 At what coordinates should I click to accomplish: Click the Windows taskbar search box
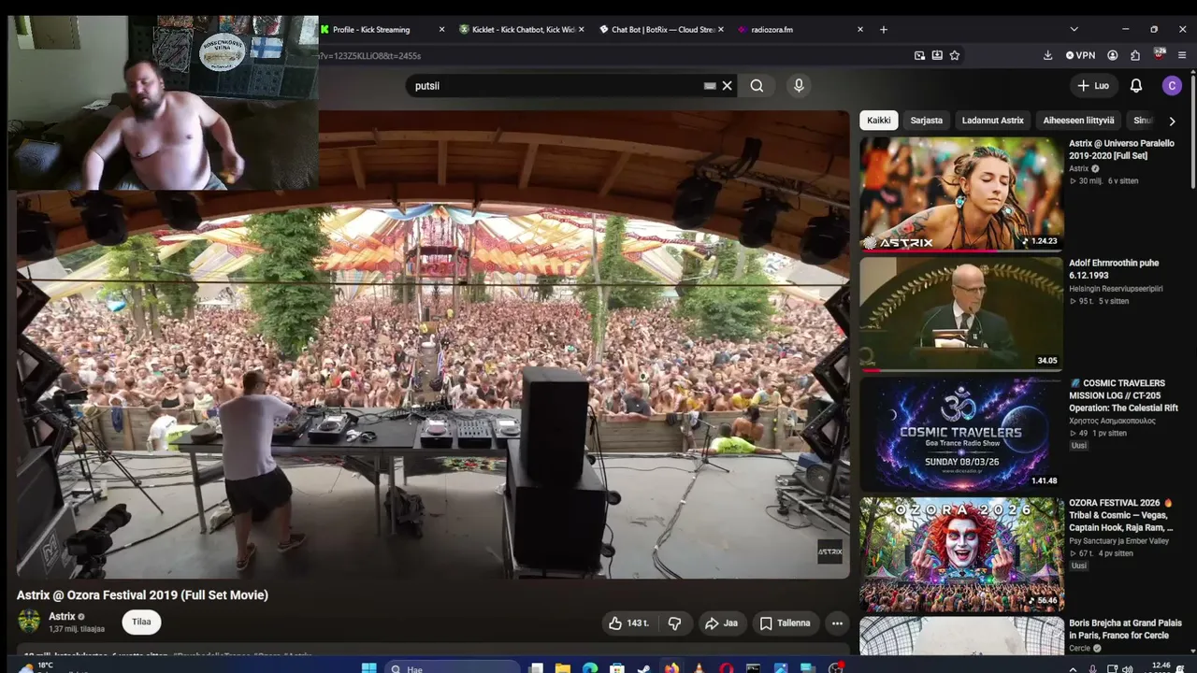[x=453, y=668]
